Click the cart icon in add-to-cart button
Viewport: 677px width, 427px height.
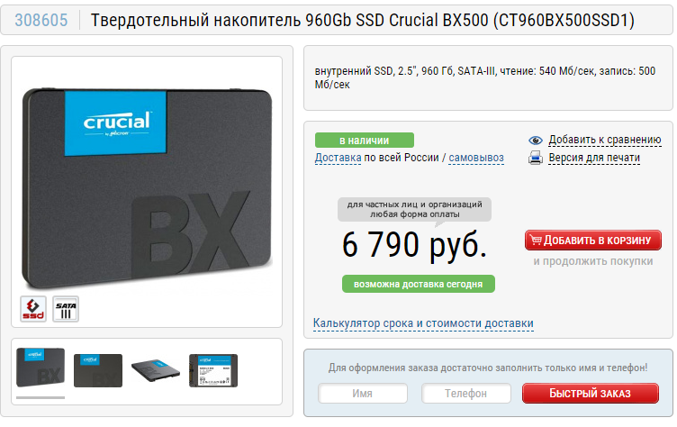[536, 240]
